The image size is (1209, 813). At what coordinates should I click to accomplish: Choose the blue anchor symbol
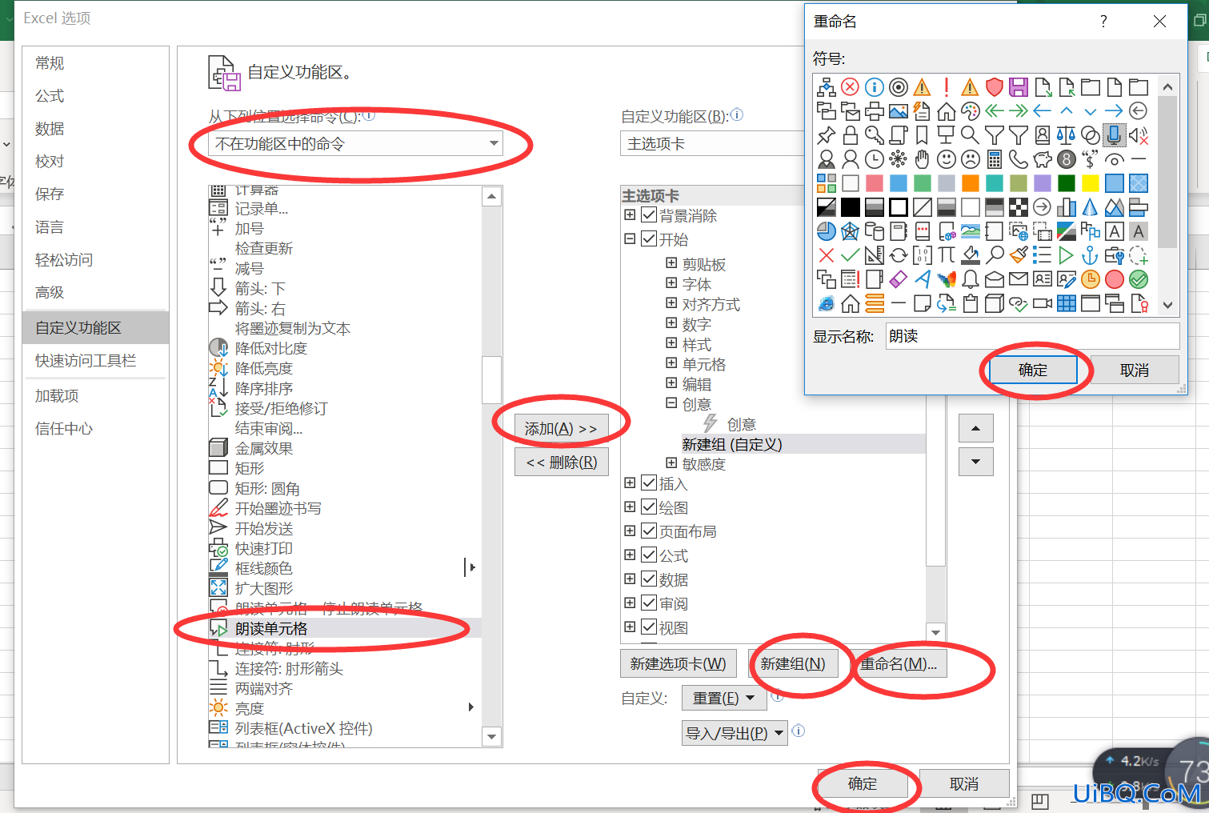point(1091,255)
